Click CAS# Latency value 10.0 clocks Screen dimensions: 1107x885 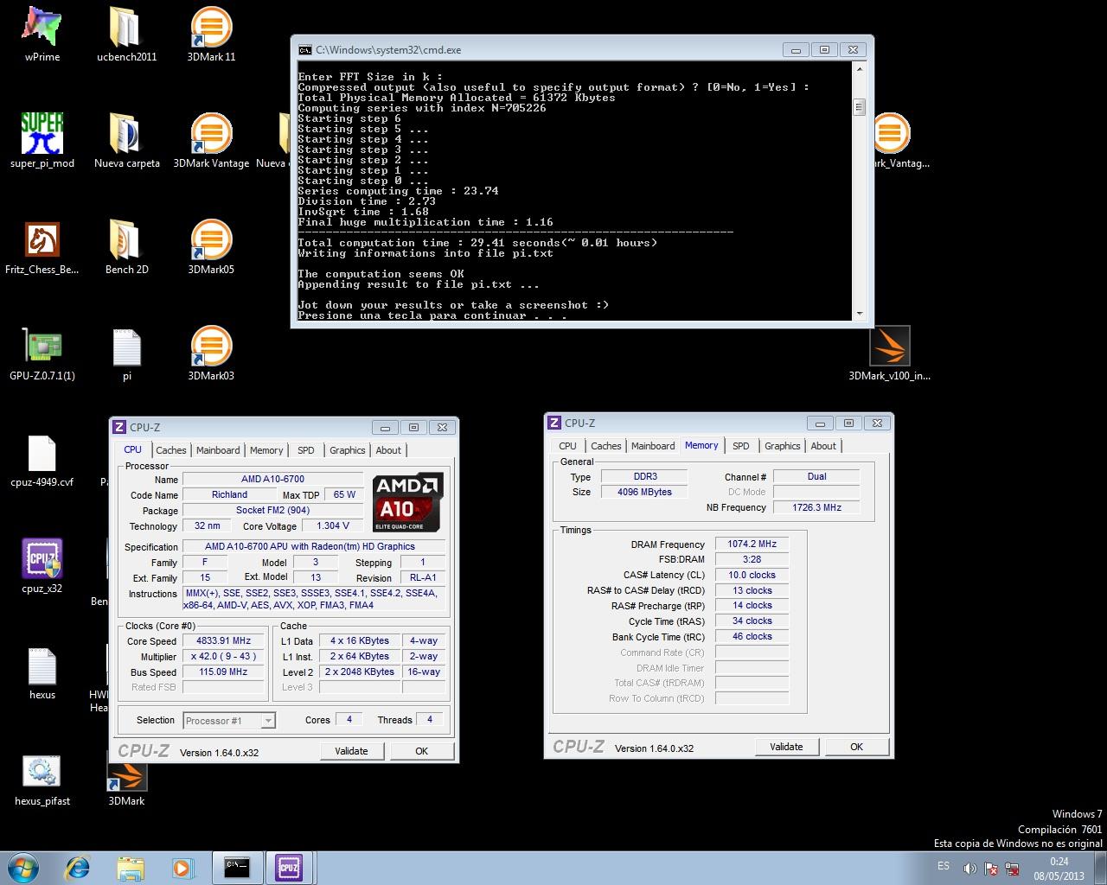(x=752, y=576)
